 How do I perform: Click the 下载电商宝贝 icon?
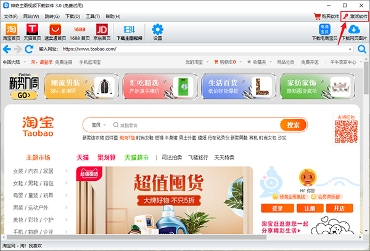coord(324,31)
